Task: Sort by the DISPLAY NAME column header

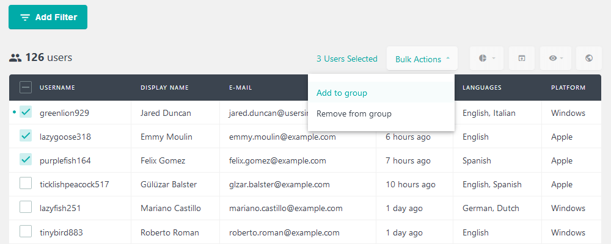Action: pos(164,88)
